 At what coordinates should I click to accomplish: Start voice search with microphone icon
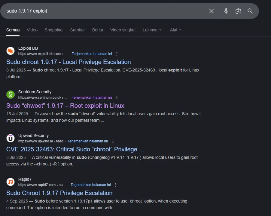226,11
